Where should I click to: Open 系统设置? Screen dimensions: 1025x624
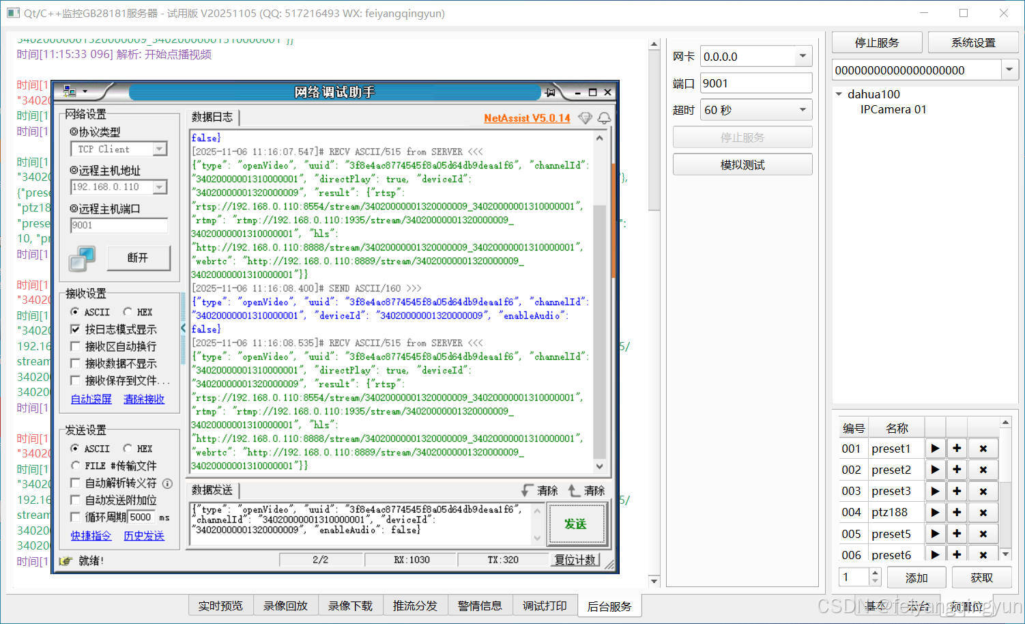[x=973, y=42]
